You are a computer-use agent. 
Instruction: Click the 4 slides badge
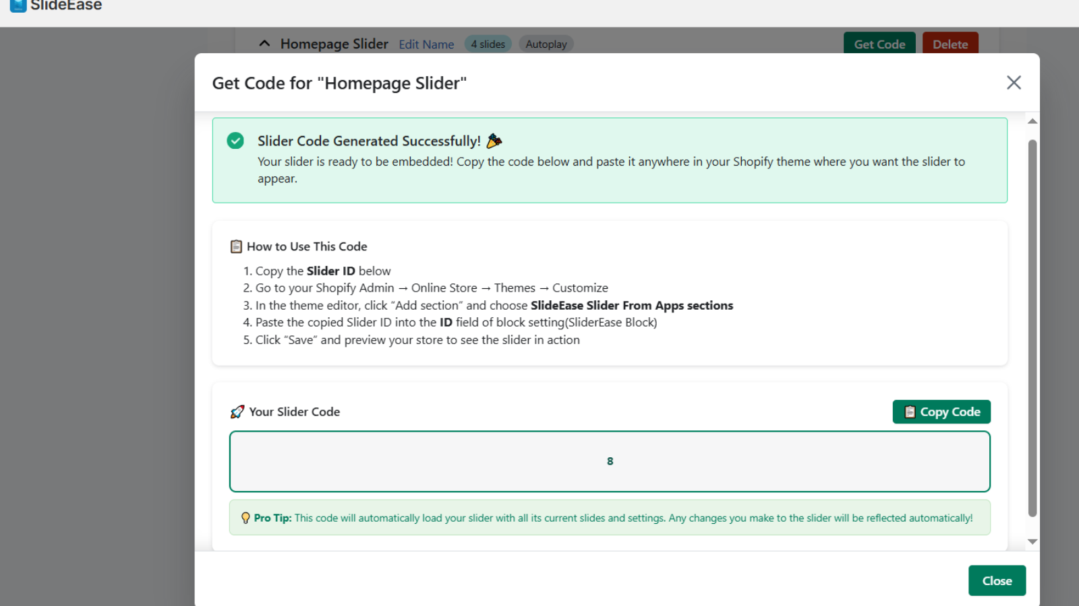click(x=488, y=44)
